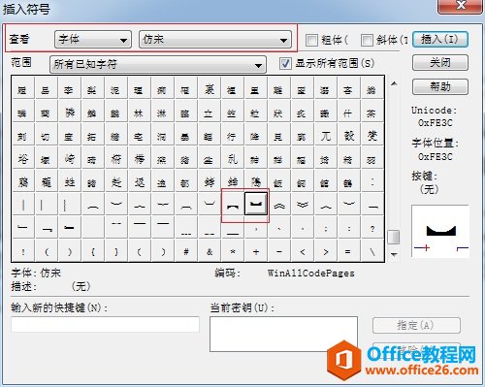
Task: Enable the 粗体 bold checkbox
Action: tap(311, 40)
